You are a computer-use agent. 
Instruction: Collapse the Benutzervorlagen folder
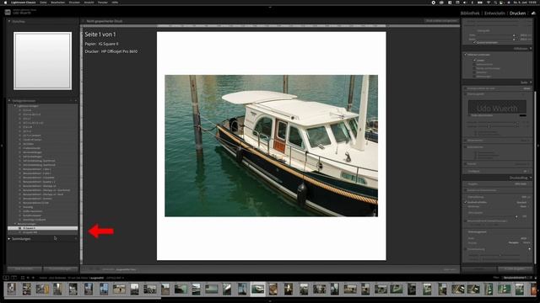click(15, 224)
